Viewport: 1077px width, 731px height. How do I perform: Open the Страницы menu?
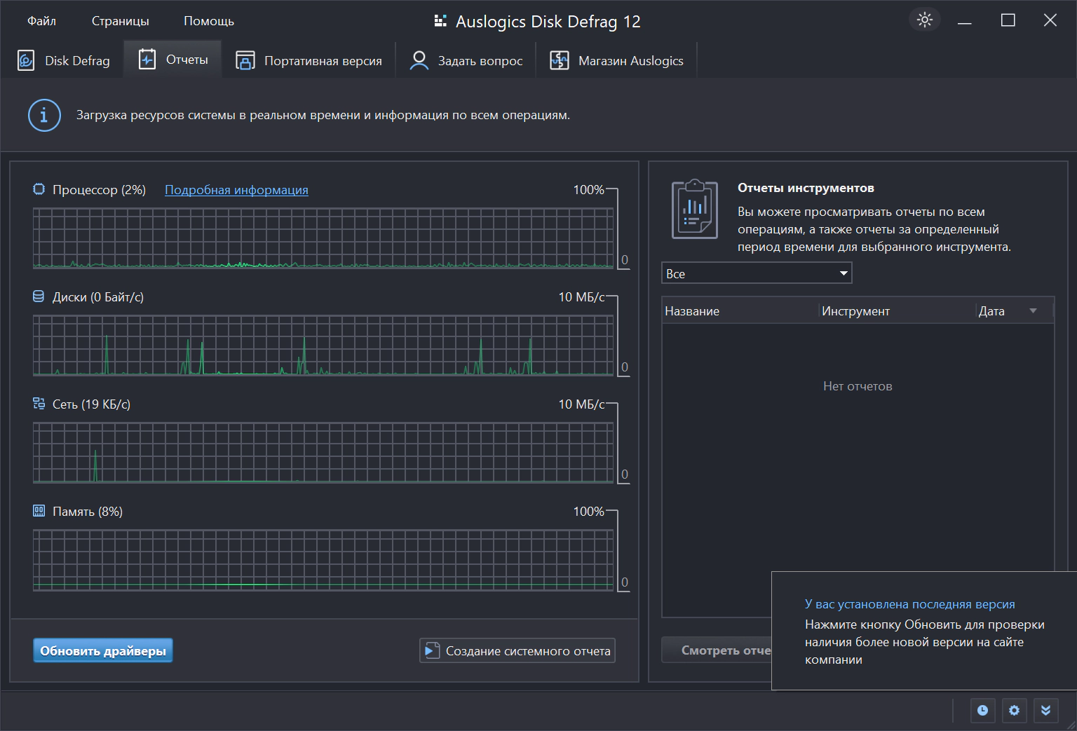[x=121, y=21]
